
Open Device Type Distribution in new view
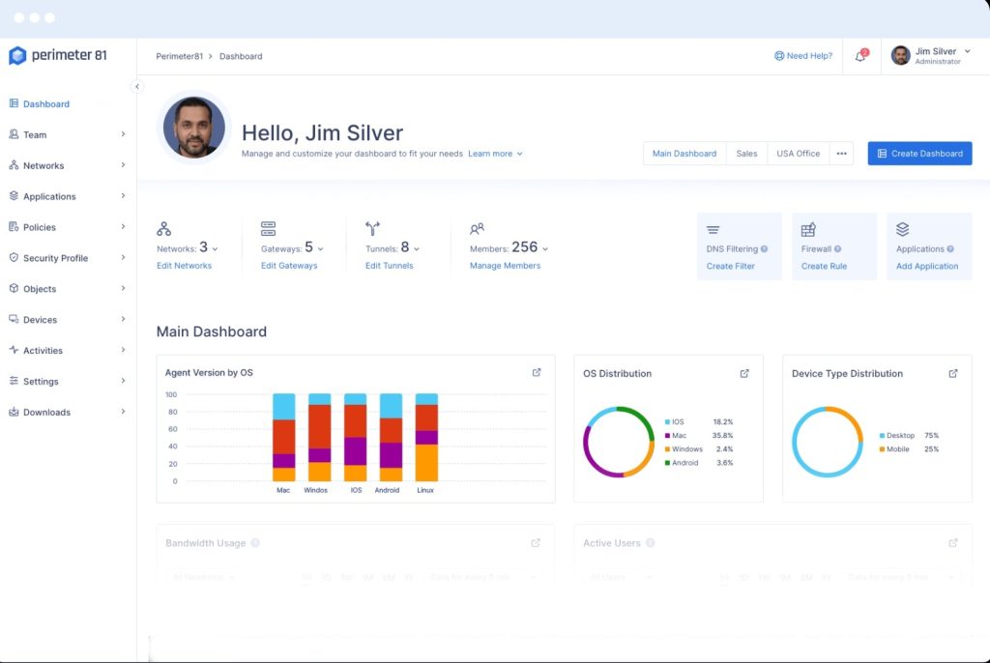pyautogui.click(x=953, y=373)
